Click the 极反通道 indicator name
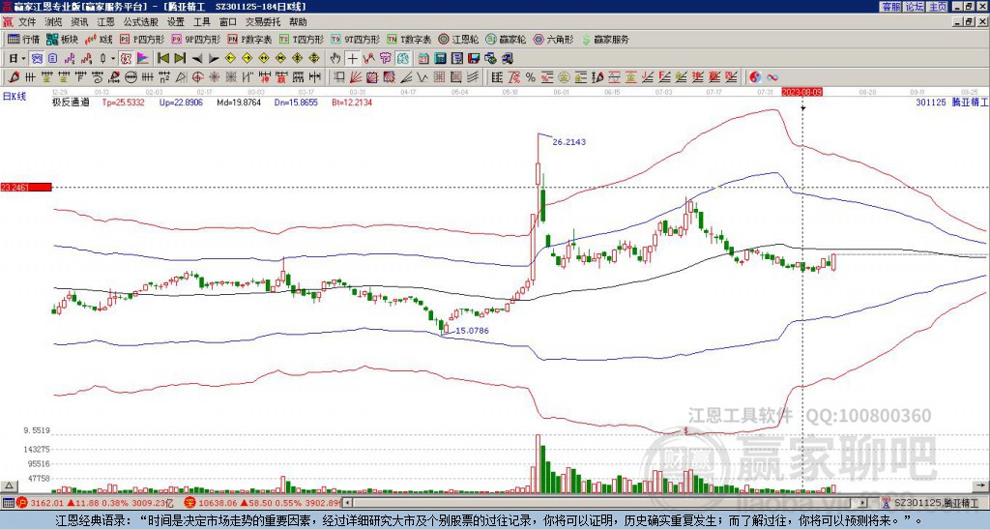Viewport: 990px width, 530px height. click(x=71, y=103)
